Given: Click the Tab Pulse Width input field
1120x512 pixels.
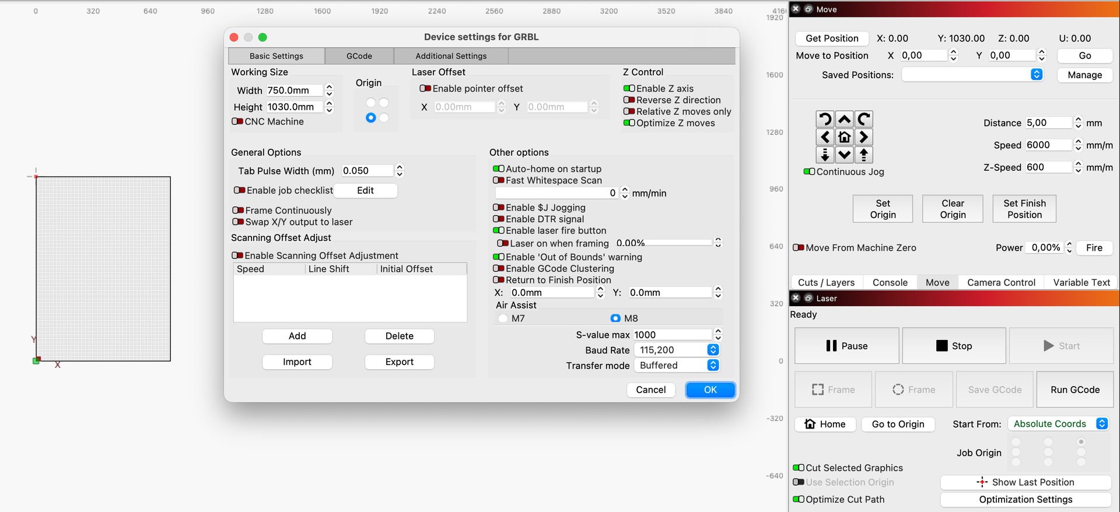Looking at the screenshot, I should click(367, 171).
